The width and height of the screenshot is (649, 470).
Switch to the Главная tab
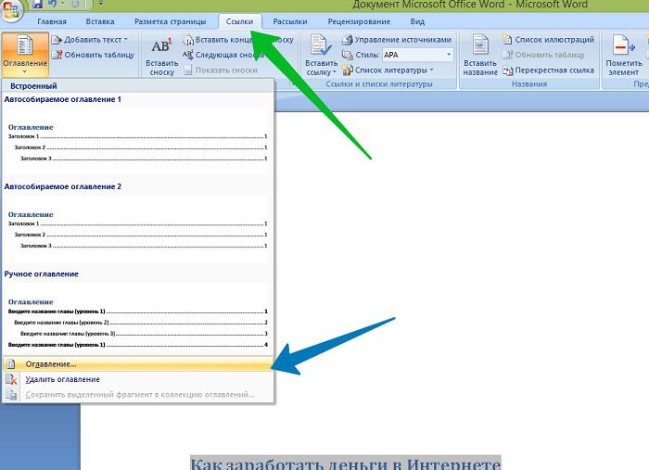tap(52, 21)
